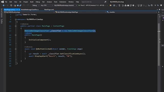Click the New Project toolbar icon
This screenshot has height=92, width=164.
(x=11, y=5)
